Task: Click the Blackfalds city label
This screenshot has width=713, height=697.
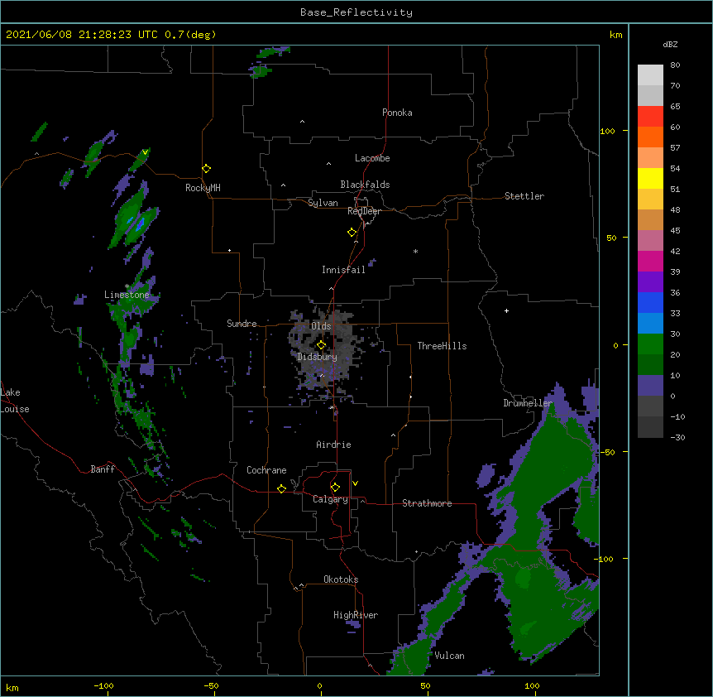Action: coord(365,185)
